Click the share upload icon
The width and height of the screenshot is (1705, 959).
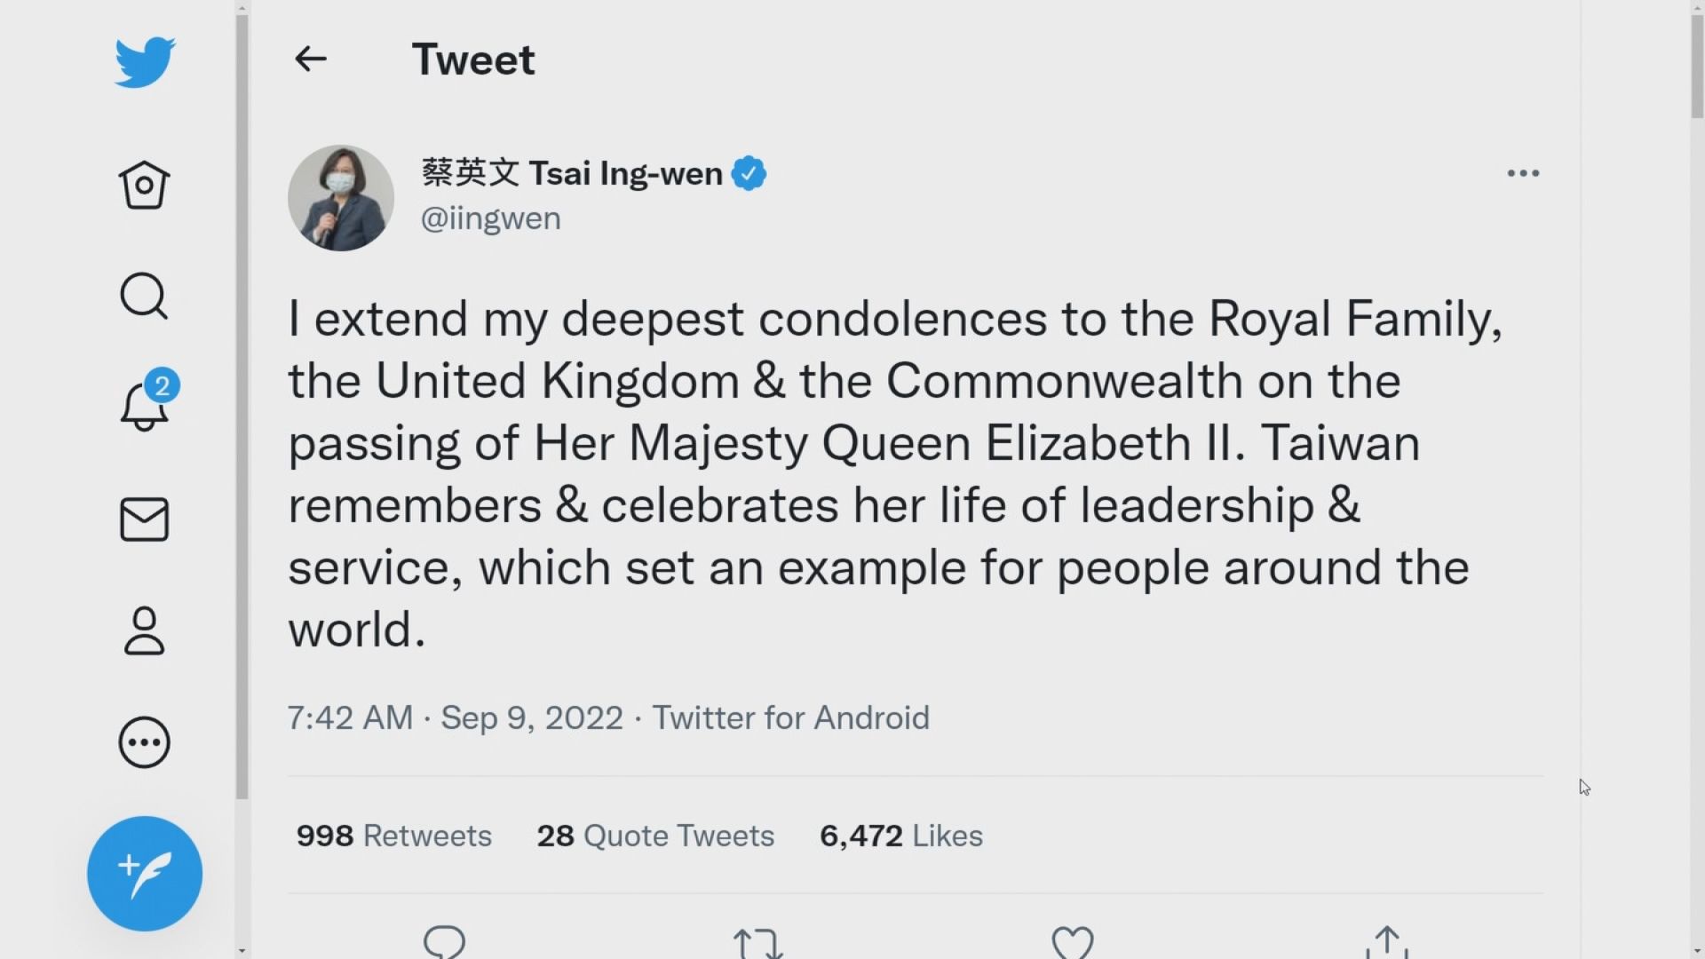tap(1386, 943)
